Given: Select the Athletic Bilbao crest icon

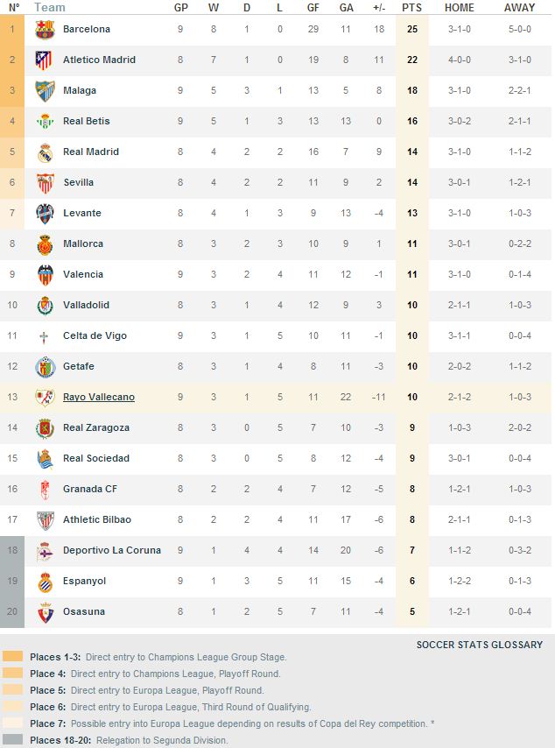Looking at the screenshot, I should (x=46, y=520).
